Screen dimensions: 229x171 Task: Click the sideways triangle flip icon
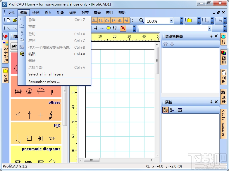126,20
